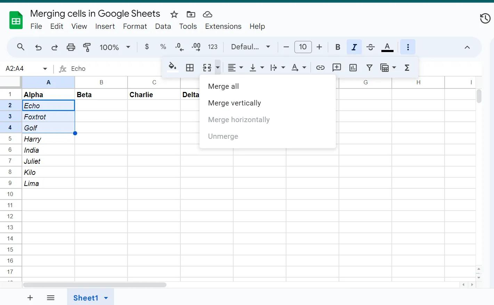Open the functions sigma menu
The width and height of the screenshot is (494, 305).
click(x=407, y=68)
